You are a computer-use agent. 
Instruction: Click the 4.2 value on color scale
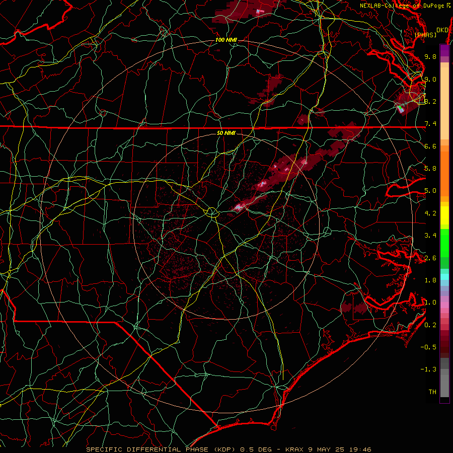tap(430, 213)
